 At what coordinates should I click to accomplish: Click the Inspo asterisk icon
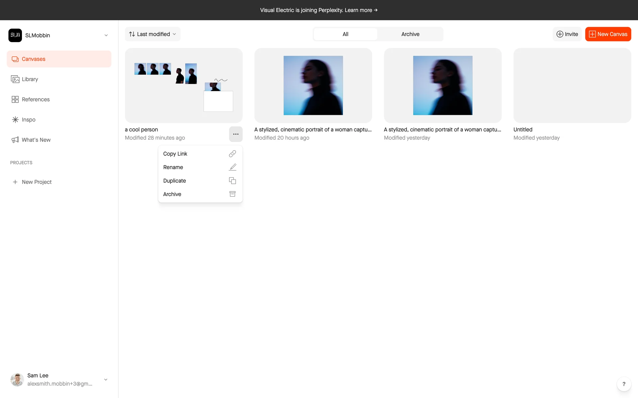(15, 120)
